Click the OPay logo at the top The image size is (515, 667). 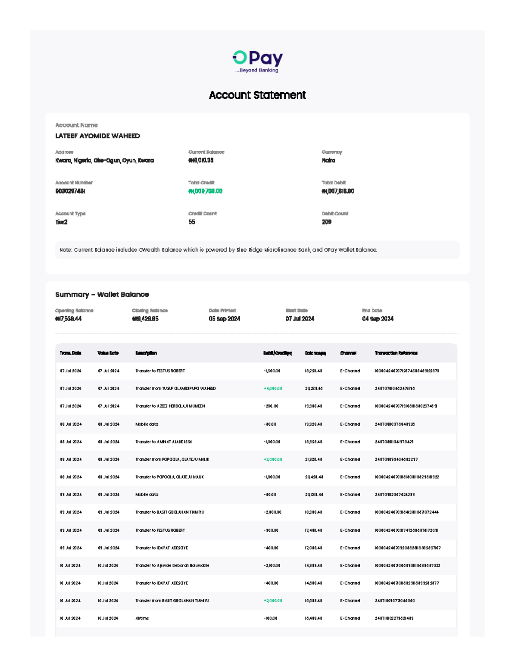[257, 61]
